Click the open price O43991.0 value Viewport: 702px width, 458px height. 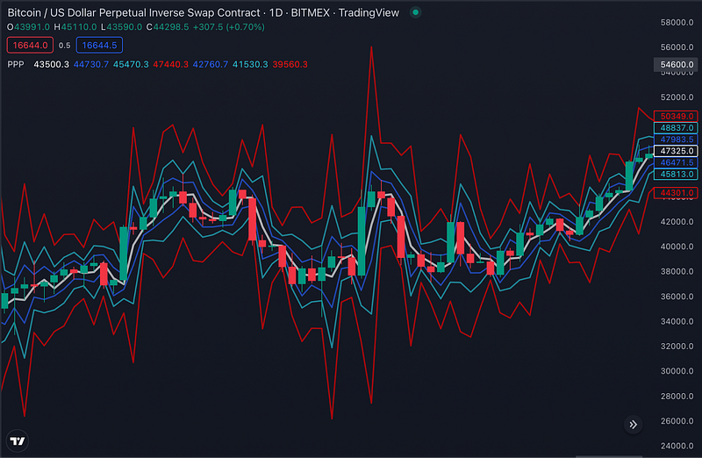pos(29,27)
